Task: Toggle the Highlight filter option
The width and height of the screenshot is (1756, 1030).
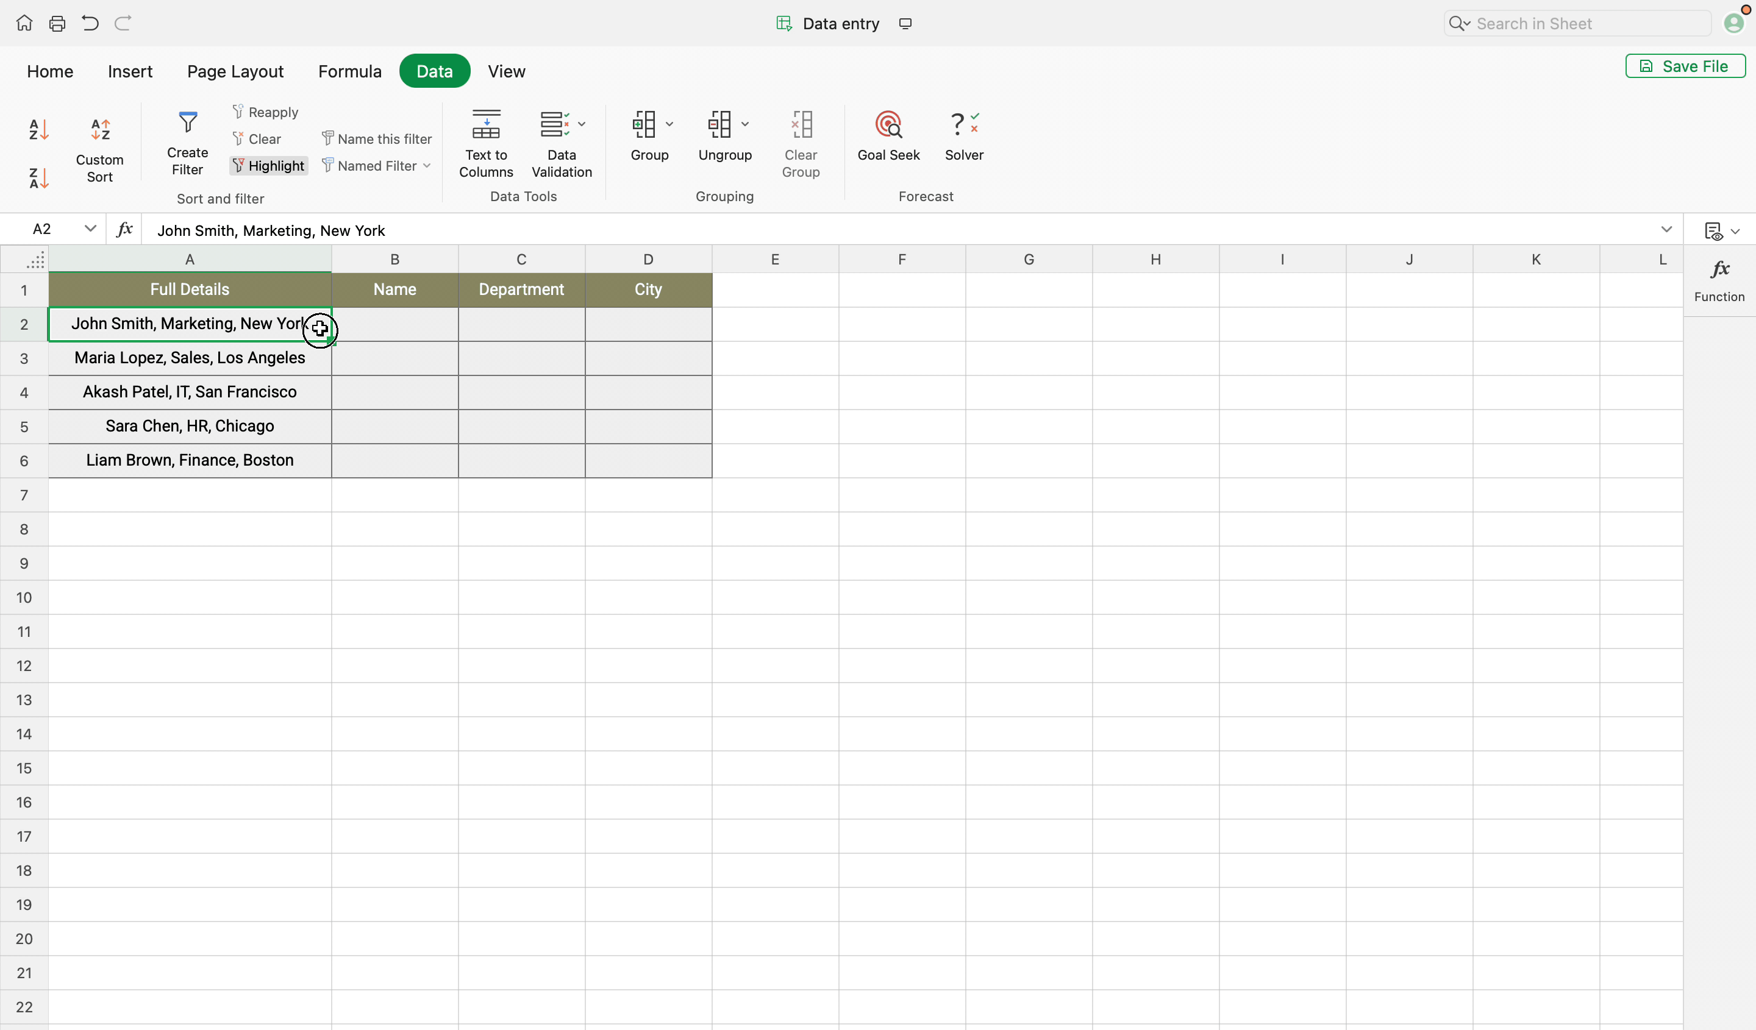Action: coord(269,166)
